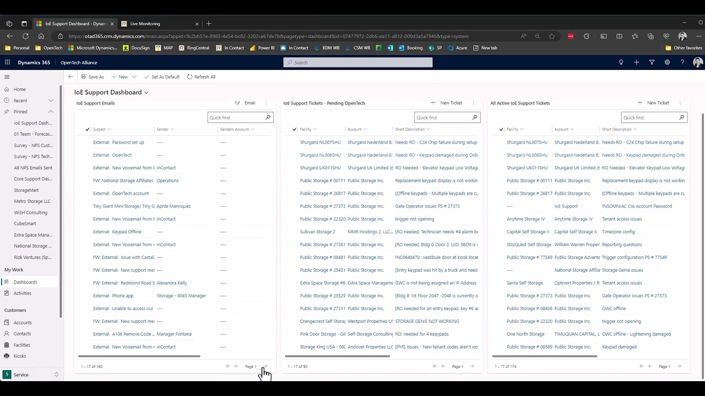Click browser home button
The height and width of the screenshot is (396, 705).
[41, 36]
